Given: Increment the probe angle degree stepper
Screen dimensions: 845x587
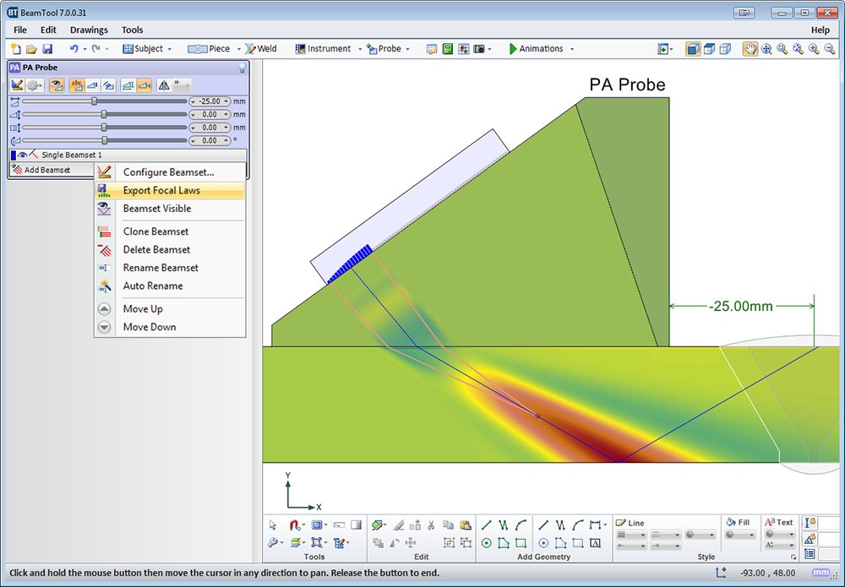Looking at the screenshot, I should tap(226, 140).
